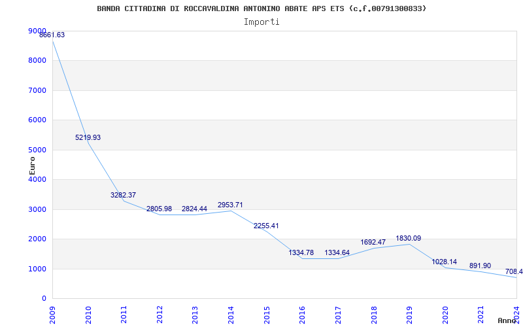Click the 2024 year tick label

pos(516,315)
